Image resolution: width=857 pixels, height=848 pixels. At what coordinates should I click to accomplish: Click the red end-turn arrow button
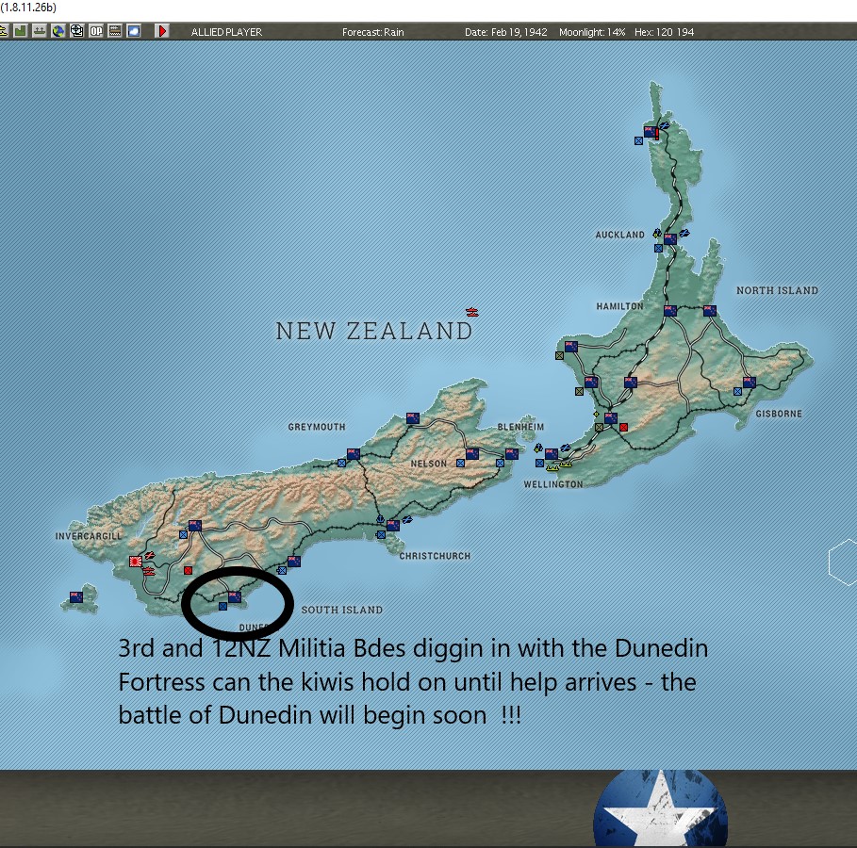pyautogui.click(x=162, y=31)
